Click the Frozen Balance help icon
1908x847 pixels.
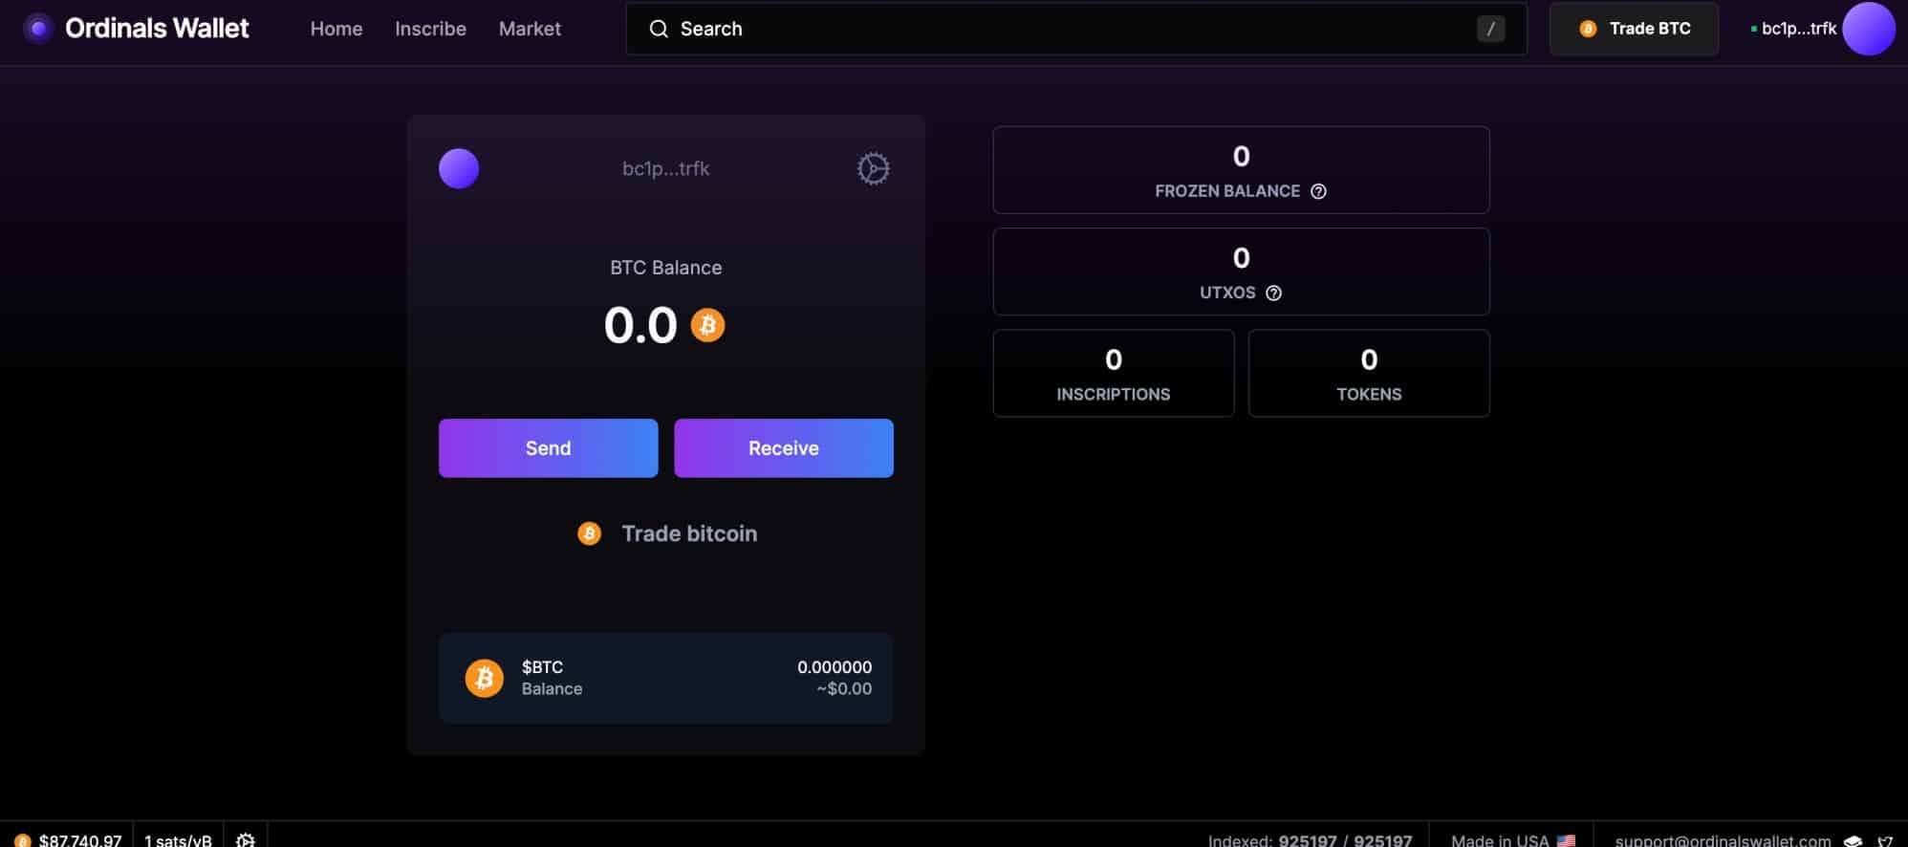point(1318,191)
